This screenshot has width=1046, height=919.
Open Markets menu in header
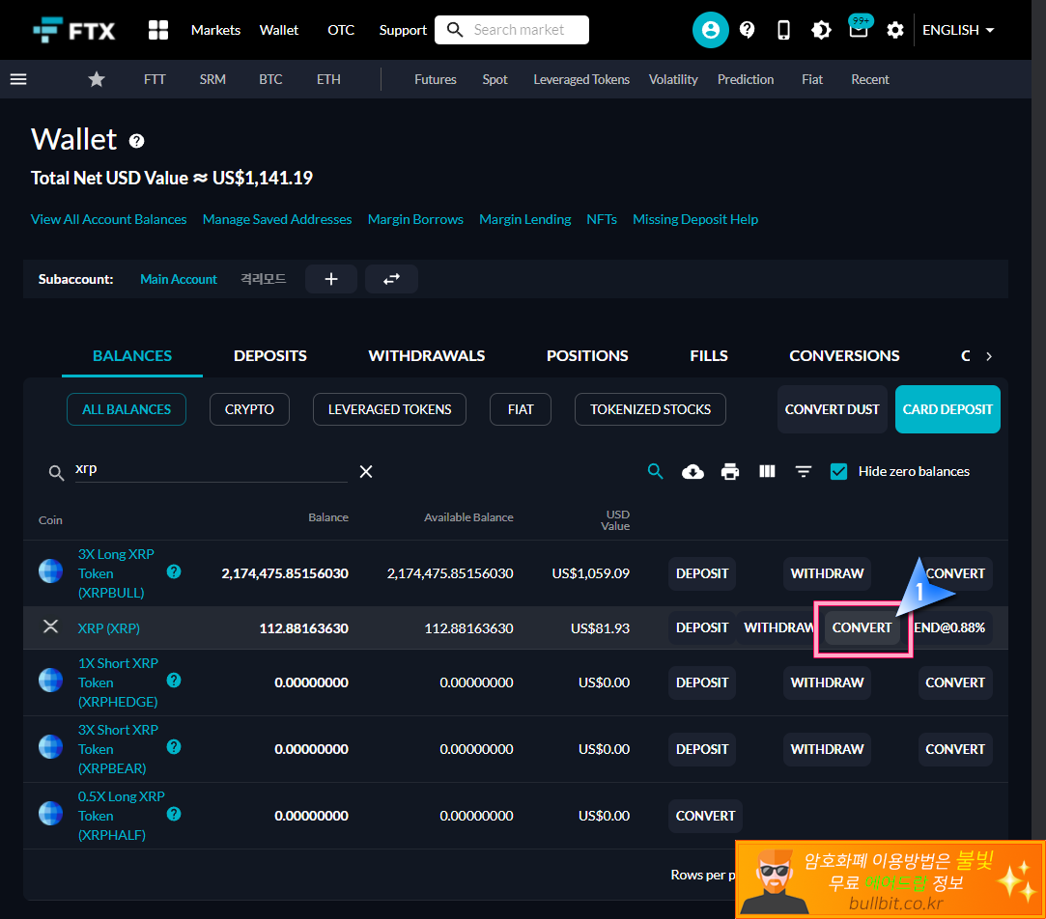215,30
